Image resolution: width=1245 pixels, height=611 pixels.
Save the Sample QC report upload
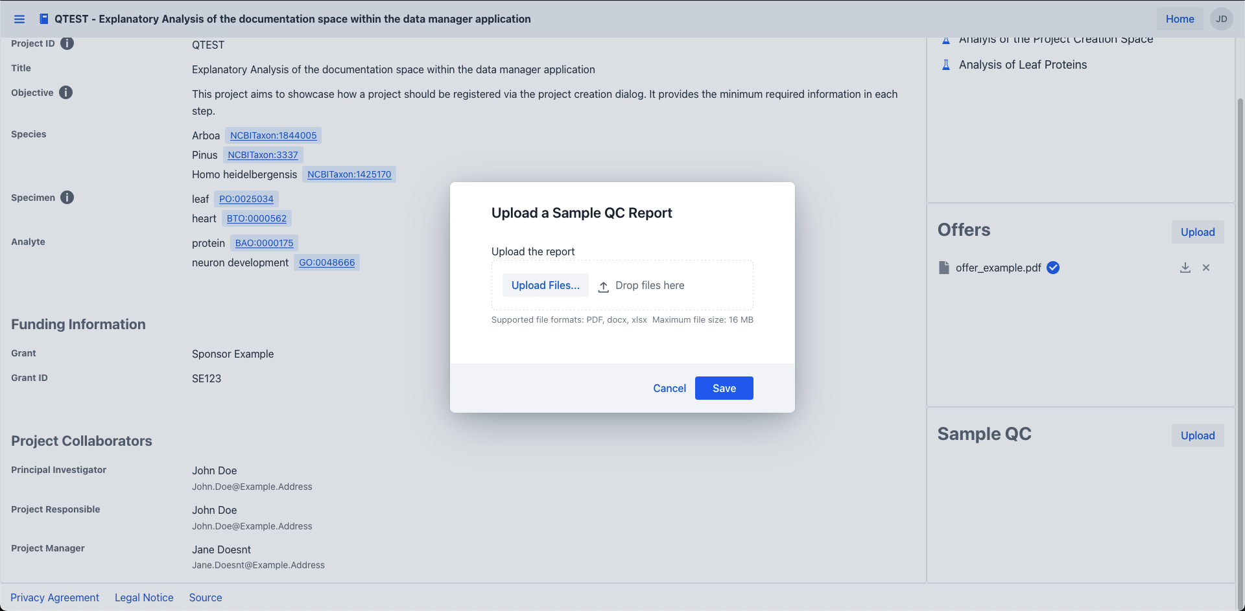(724, 388)
